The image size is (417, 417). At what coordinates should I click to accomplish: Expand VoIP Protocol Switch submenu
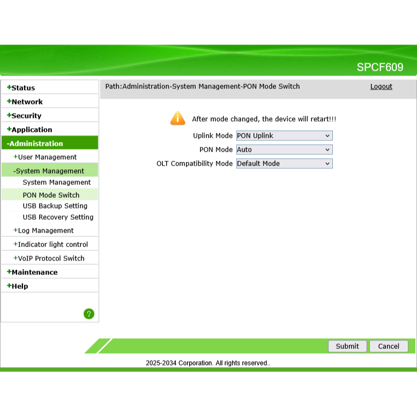[x=51, y=258]
